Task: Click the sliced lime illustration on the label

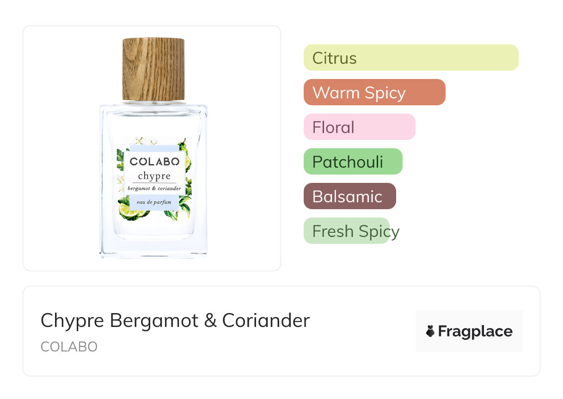Action: 129,211
